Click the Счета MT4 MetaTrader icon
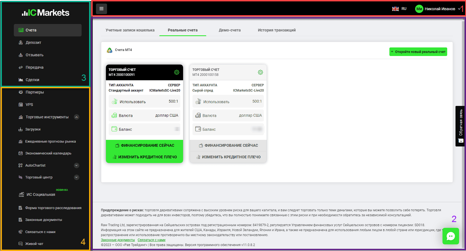This screenshot has width=466, height=251. pyautogui.click(x=110, y=50)
